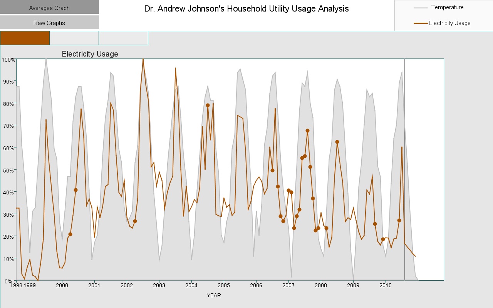Select the 2002 data point near 27%
Image resolution: width=493 pixels, height=308 pixels.
click(x=135, y=221)
